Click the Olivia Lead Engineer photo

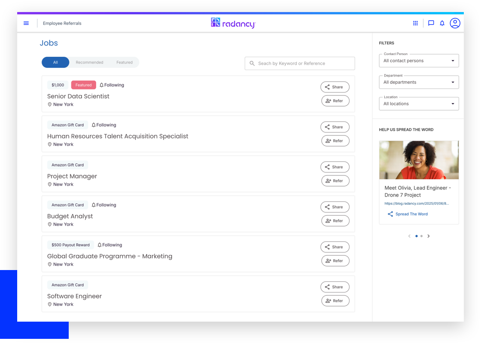(419, 160)
